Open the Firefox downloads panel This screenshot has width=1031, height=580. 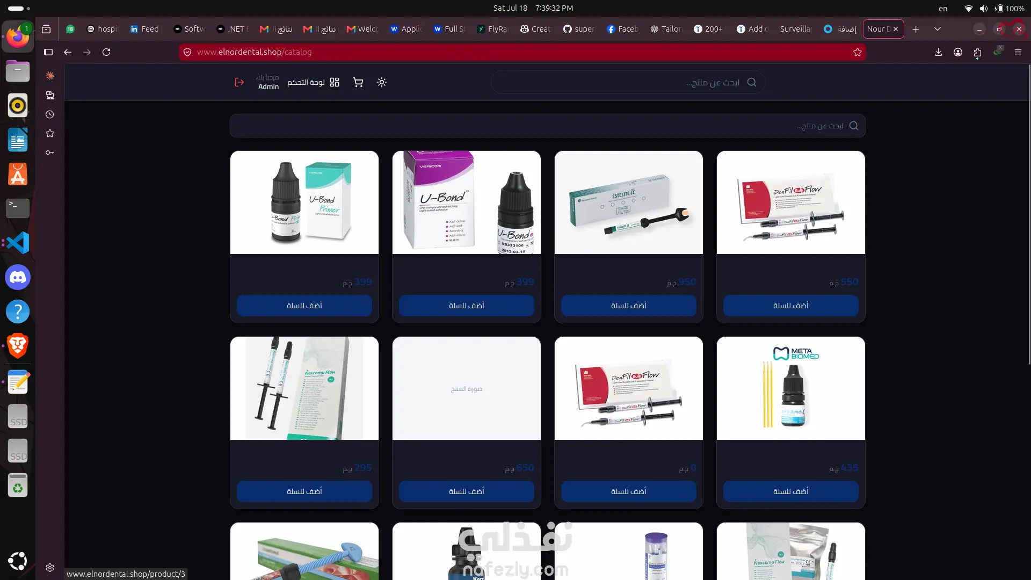[939, 52]
